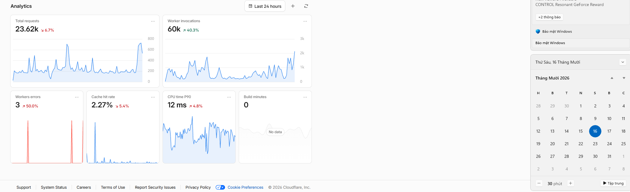Image resolution: width=630 pixels, height=192 pixels.
Task: Open the Last 24 hours time range selector
Action: click(265, 6)
